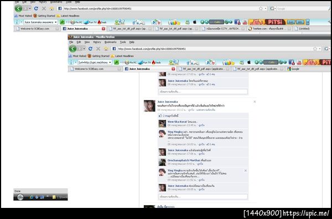This screenshot has width=332, height=219.
Task: Open Onchanaphatch Morthai profile link
Action: click(184, 160)
